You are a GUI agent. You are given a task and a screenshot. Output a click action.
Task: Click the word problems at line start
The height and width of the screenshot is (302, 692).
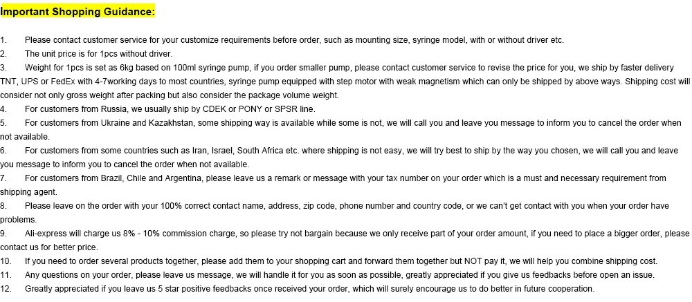(19, 220)
